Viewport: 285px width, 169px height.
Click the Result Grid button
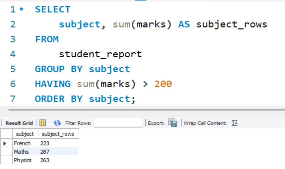pos(19,123)
